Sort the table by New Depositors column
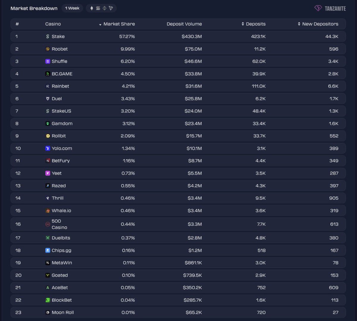 318,24
